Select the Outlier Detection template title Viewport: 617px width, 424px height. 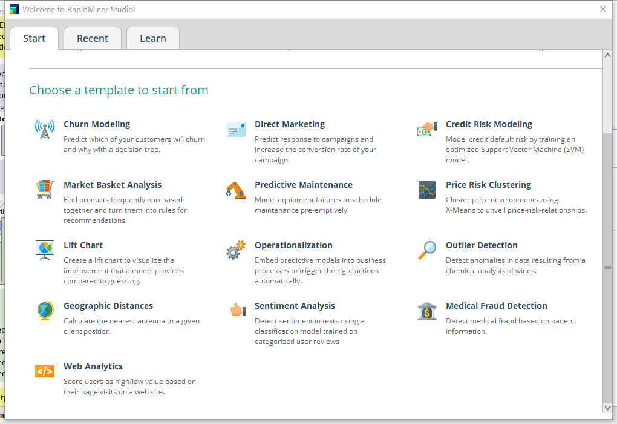[x=482, y=245]
